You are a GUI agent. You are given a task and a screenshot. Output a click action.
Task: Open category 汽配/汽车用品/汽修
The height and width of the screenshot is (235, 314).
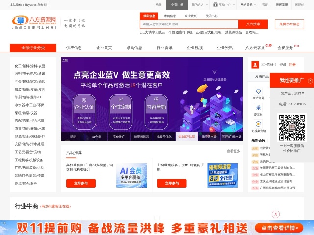point(29,121)
